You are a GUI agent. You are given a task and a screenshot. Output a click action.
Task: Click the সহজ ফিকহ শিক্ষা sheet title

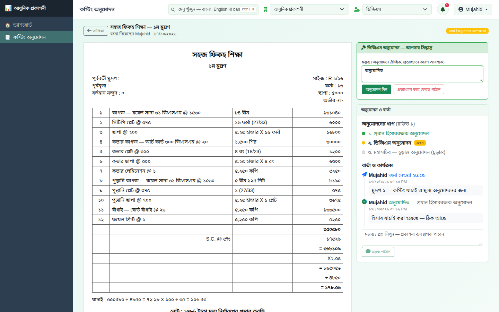[218, 55]
